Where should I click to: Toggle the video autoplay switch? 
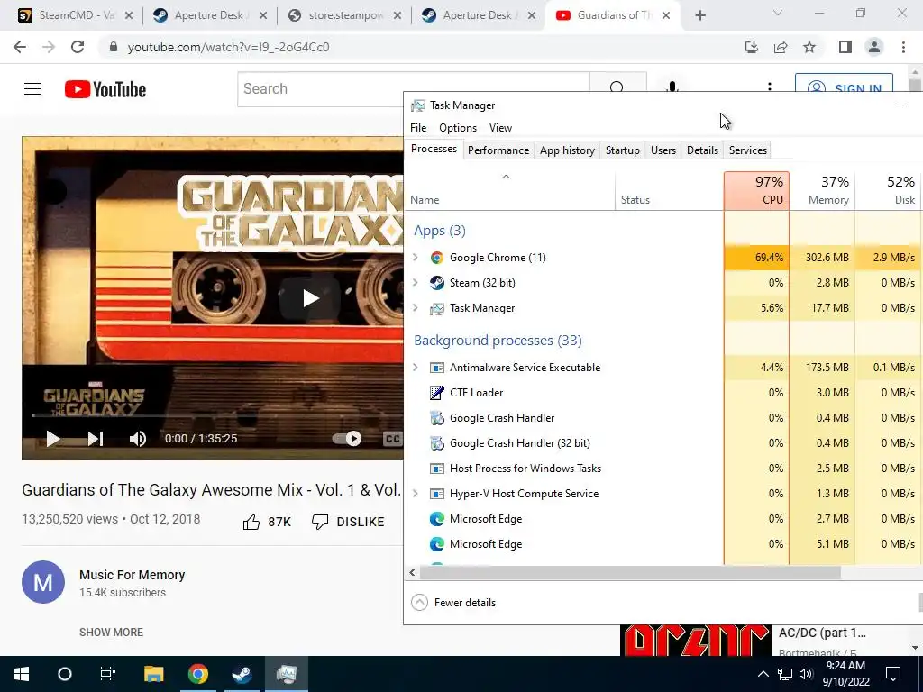(x=347, y=439)
